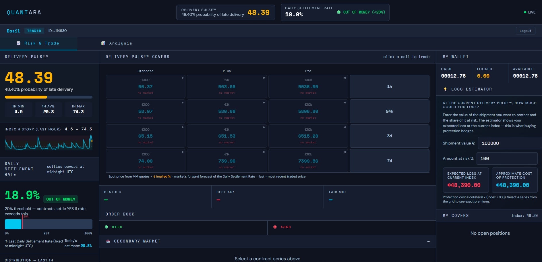Click the Best Bid panel

[x=155, y=196]
